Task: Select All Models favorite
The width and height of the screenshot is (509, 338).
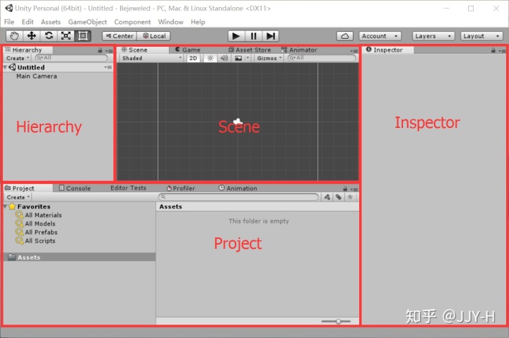Action: coord(35,223)
